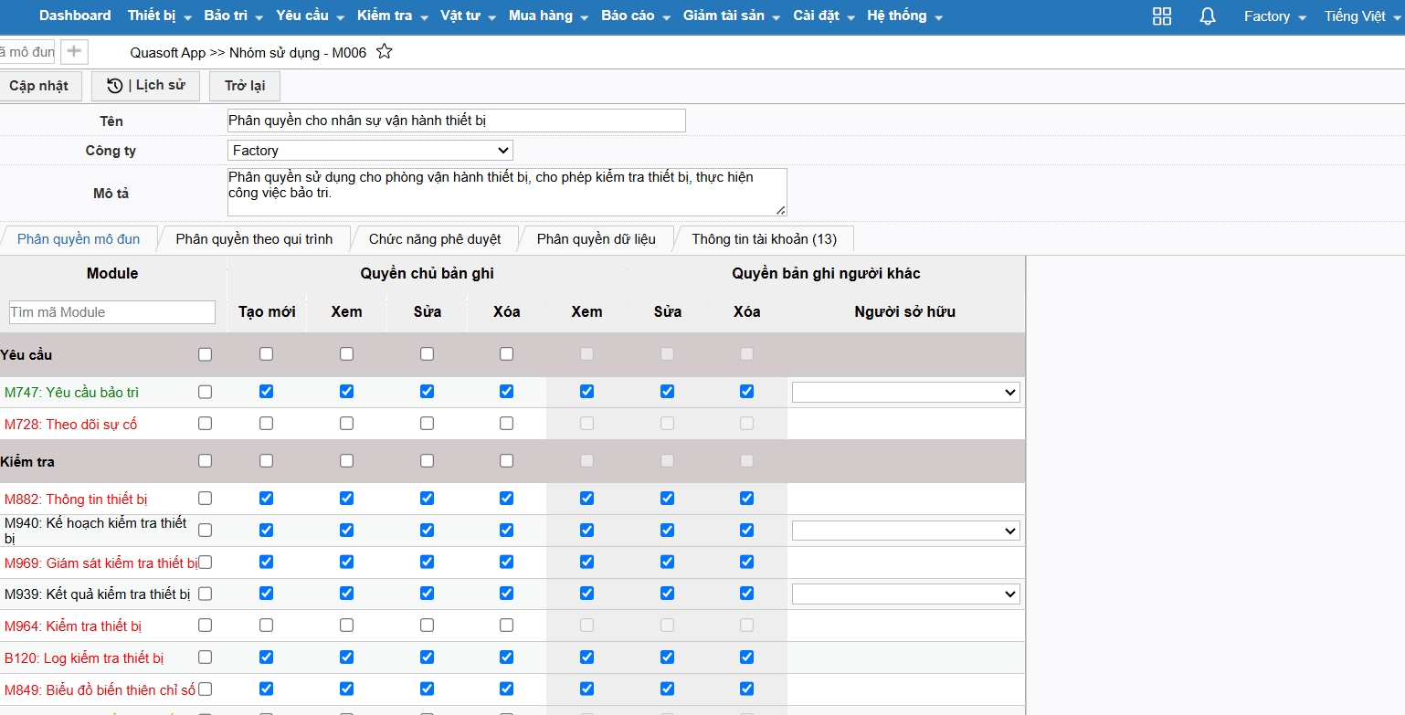
Task: Check the Kiểm tra group select-all checkbox
Action: (x=205, y=461)
